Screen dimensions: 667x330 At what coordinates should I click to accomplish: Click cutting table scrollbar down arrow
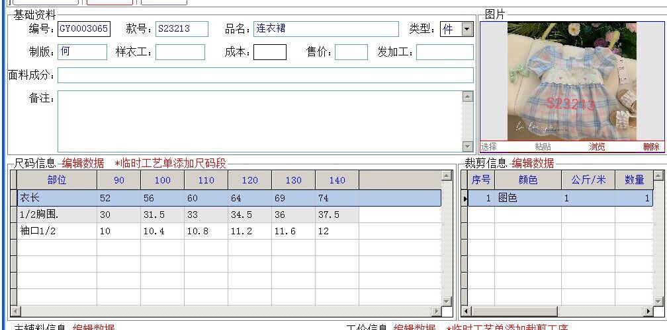point(658,301)
